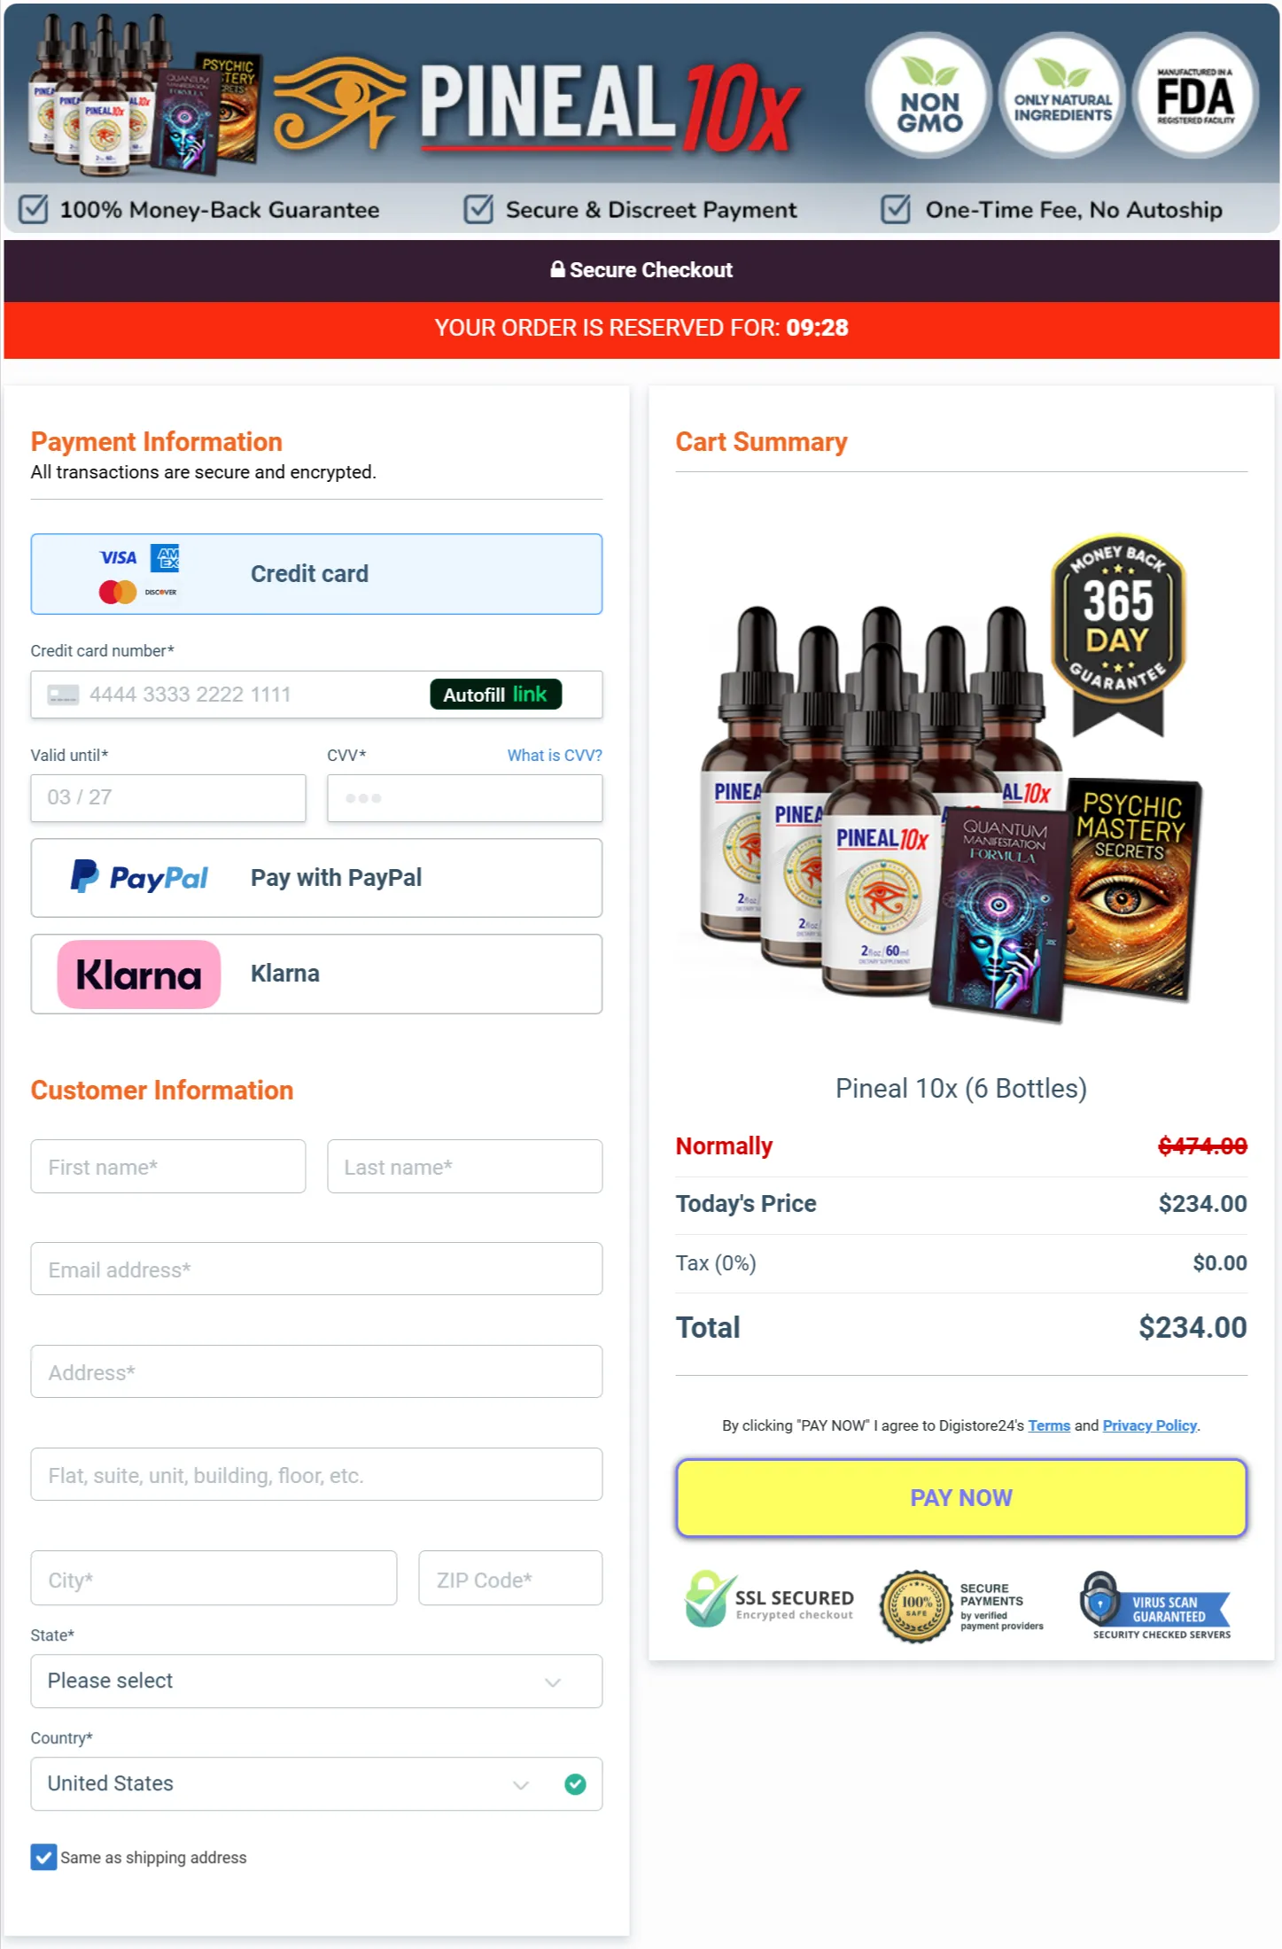This screenshot has width=1282, height=1949.
Task: Open the Privacy Policy link
Action: (x=1149, y=1425)
